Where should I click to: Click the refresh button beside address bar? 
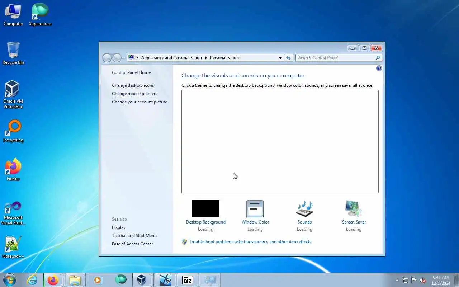(289, 58)
